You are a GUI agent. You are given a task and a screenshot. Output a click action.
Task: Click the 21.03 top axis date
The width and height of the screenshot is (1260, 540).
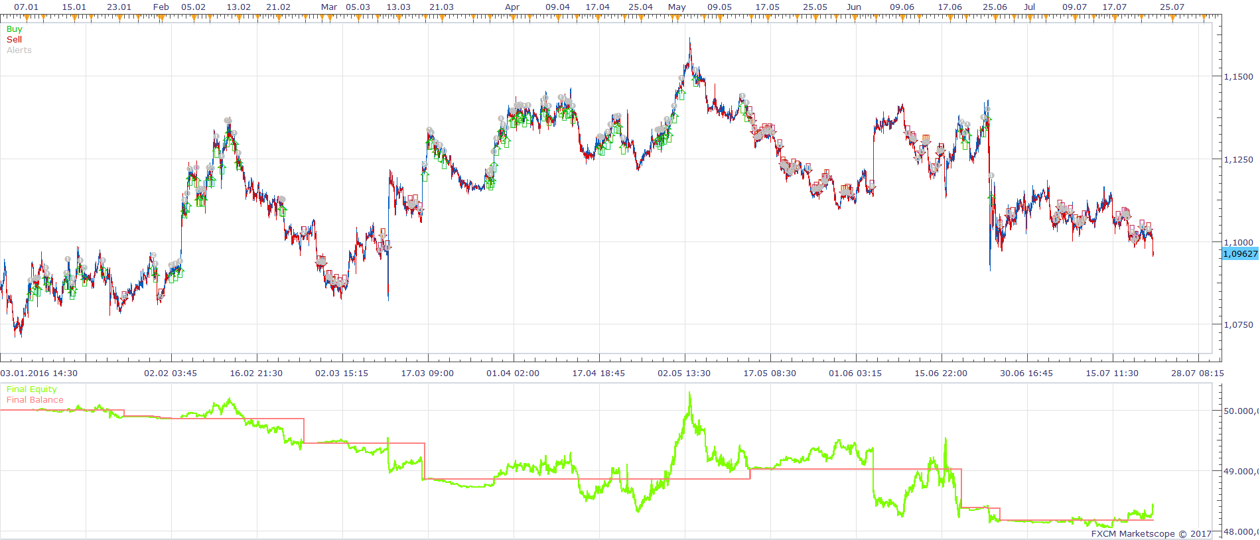coord(442,7)
